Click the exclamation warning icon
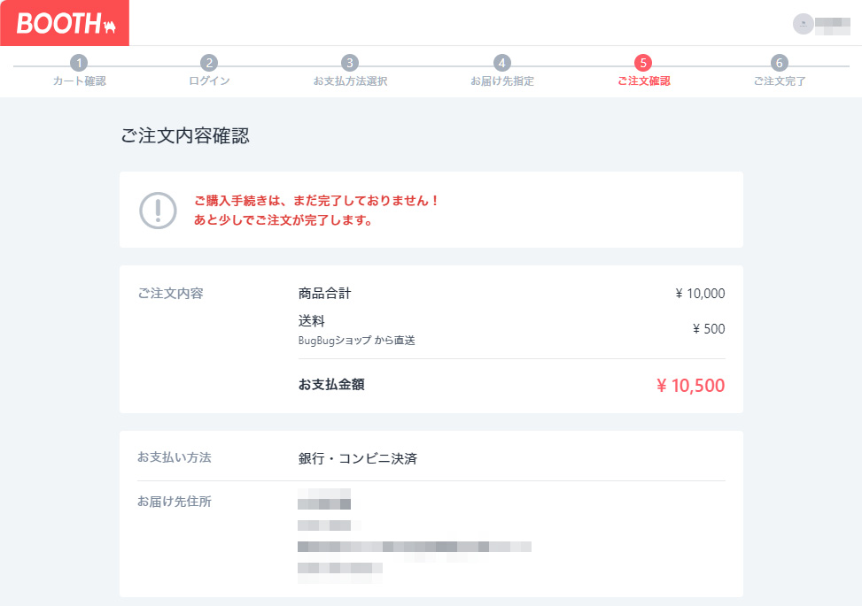 click(x=158, y=210)
